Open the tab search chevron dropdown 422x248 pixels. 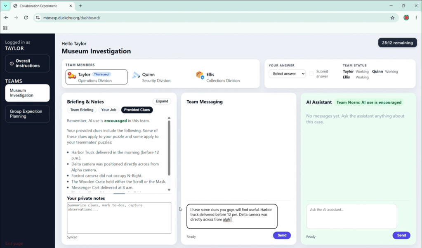coord(5,6)
